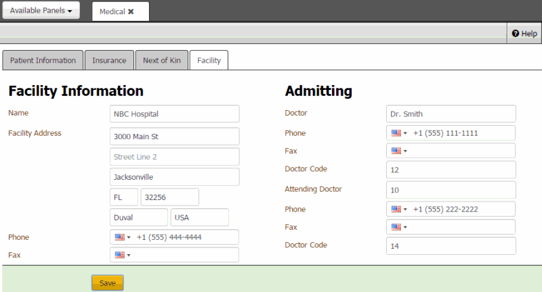This screenshot has height=292, width=542.
Task: Open the Facility Fax country flag selector
Action: click(122, 255)
